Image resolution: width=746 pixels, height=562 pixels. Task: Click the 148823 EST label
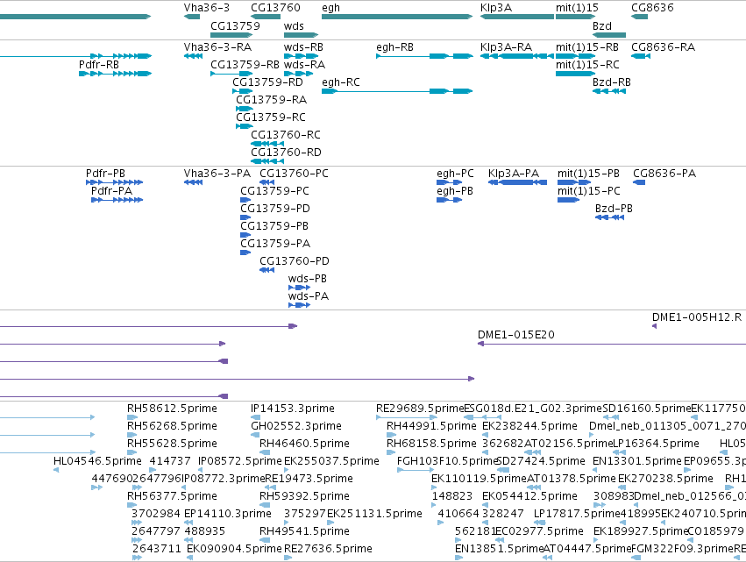coord(452,497)
